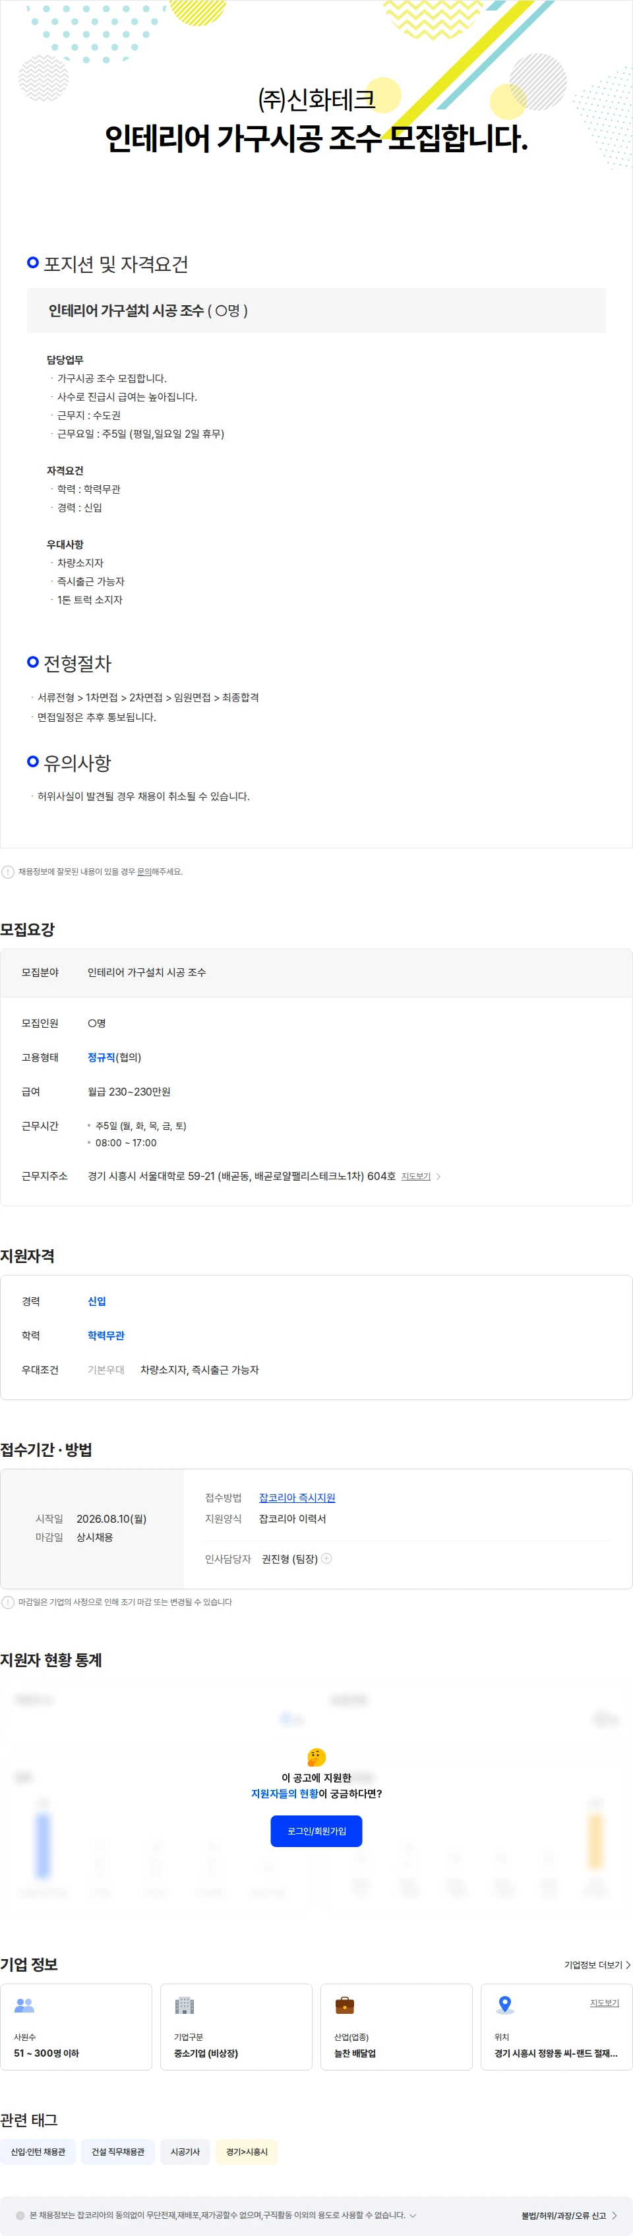Click the 상시채용 deadline value
The image size is (633, 2236).
coord(95,1537)
